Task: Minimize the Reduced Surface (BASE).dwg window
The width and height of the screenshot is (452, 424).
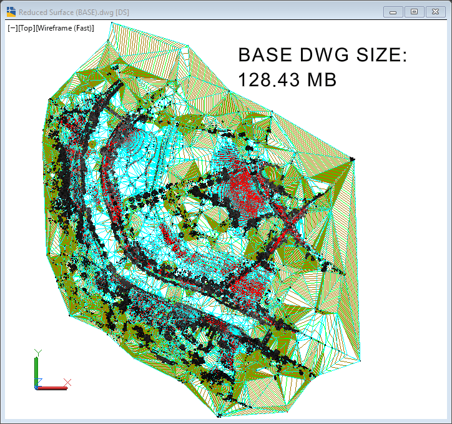Action: 393,12
